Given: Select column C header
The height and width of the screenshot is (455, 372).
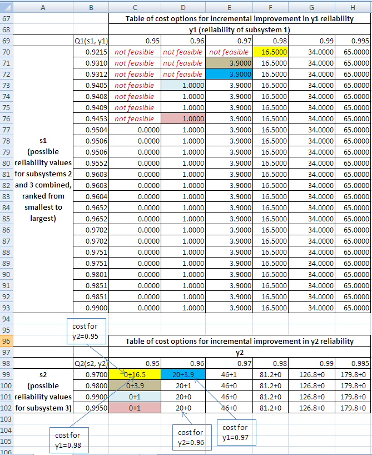Looking at the screenshot, I should tap(135, 7).
